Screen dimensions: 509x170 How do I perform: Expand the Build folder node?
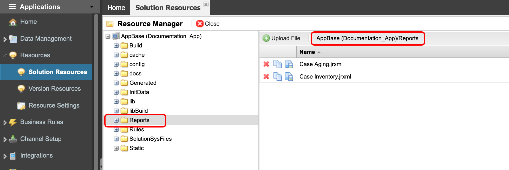(x=116, y=46)
